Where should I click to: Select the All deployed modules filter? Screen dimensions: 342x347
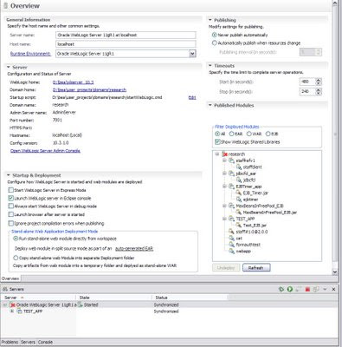(217, 134)
